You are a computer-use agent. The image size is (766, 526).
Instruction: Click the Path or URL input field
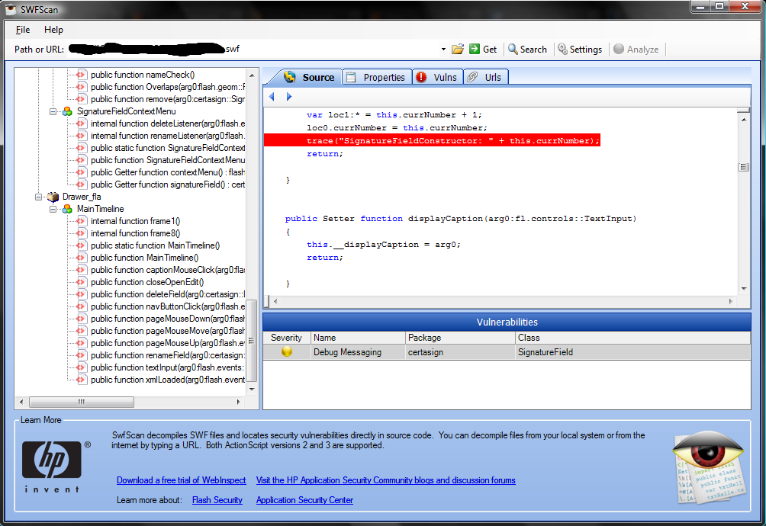coord(253,50)
